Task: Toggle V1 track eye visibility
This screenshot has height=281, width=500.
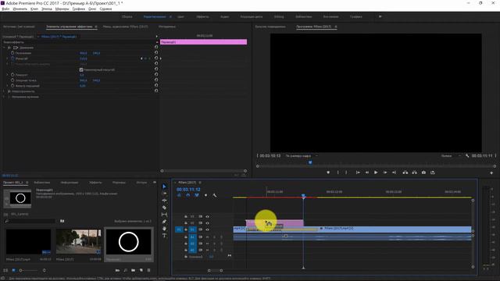Action: pyautogui.click(x=208, y=229)
